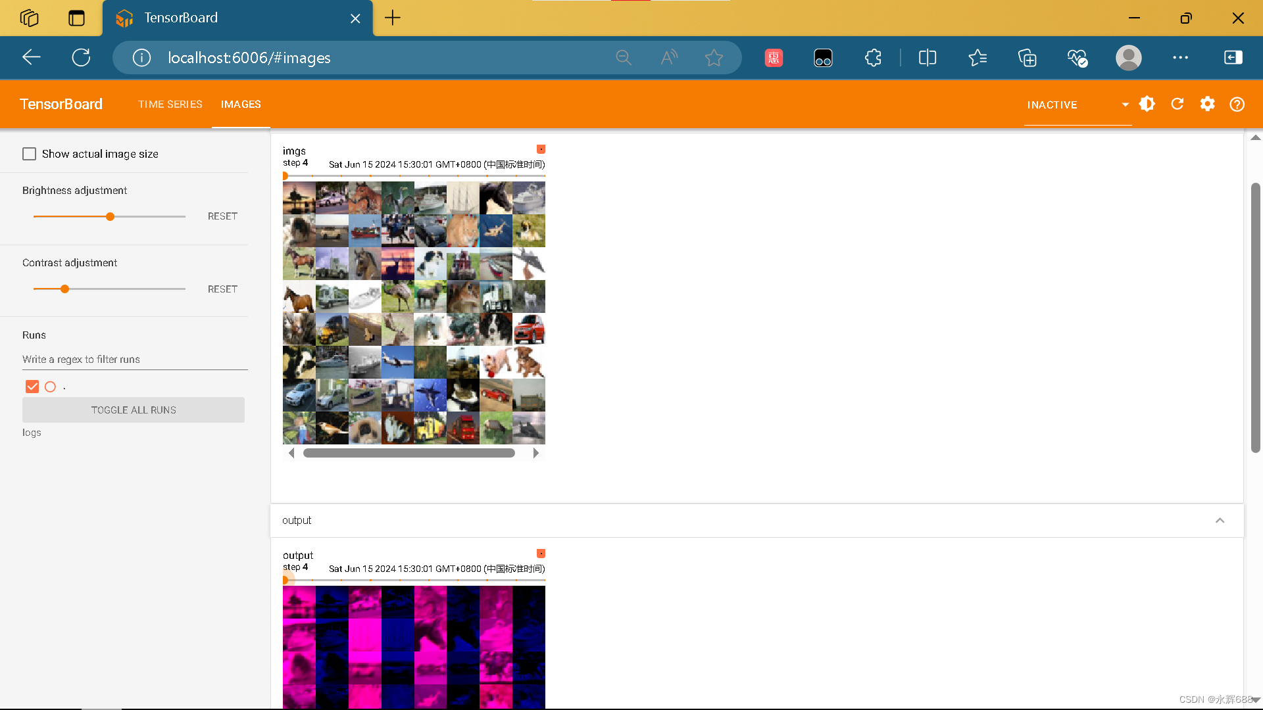Click the reload data icon in TensorBoard header
This screenshot has width=1263, height=710.
(x=1177, y=104)
